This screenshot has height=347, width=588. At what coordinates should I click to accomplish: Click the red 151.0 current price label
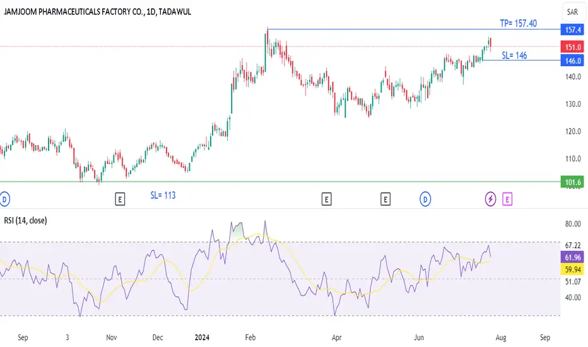click(572, 47)
